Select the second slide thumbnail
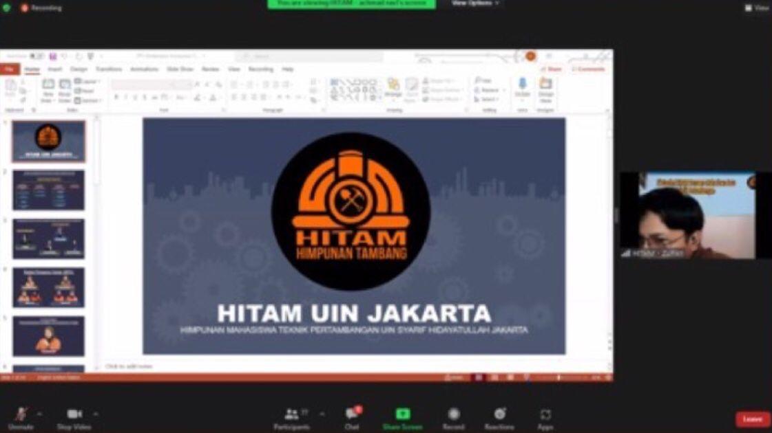Screen dimensions: 772x433 point(48,190)
